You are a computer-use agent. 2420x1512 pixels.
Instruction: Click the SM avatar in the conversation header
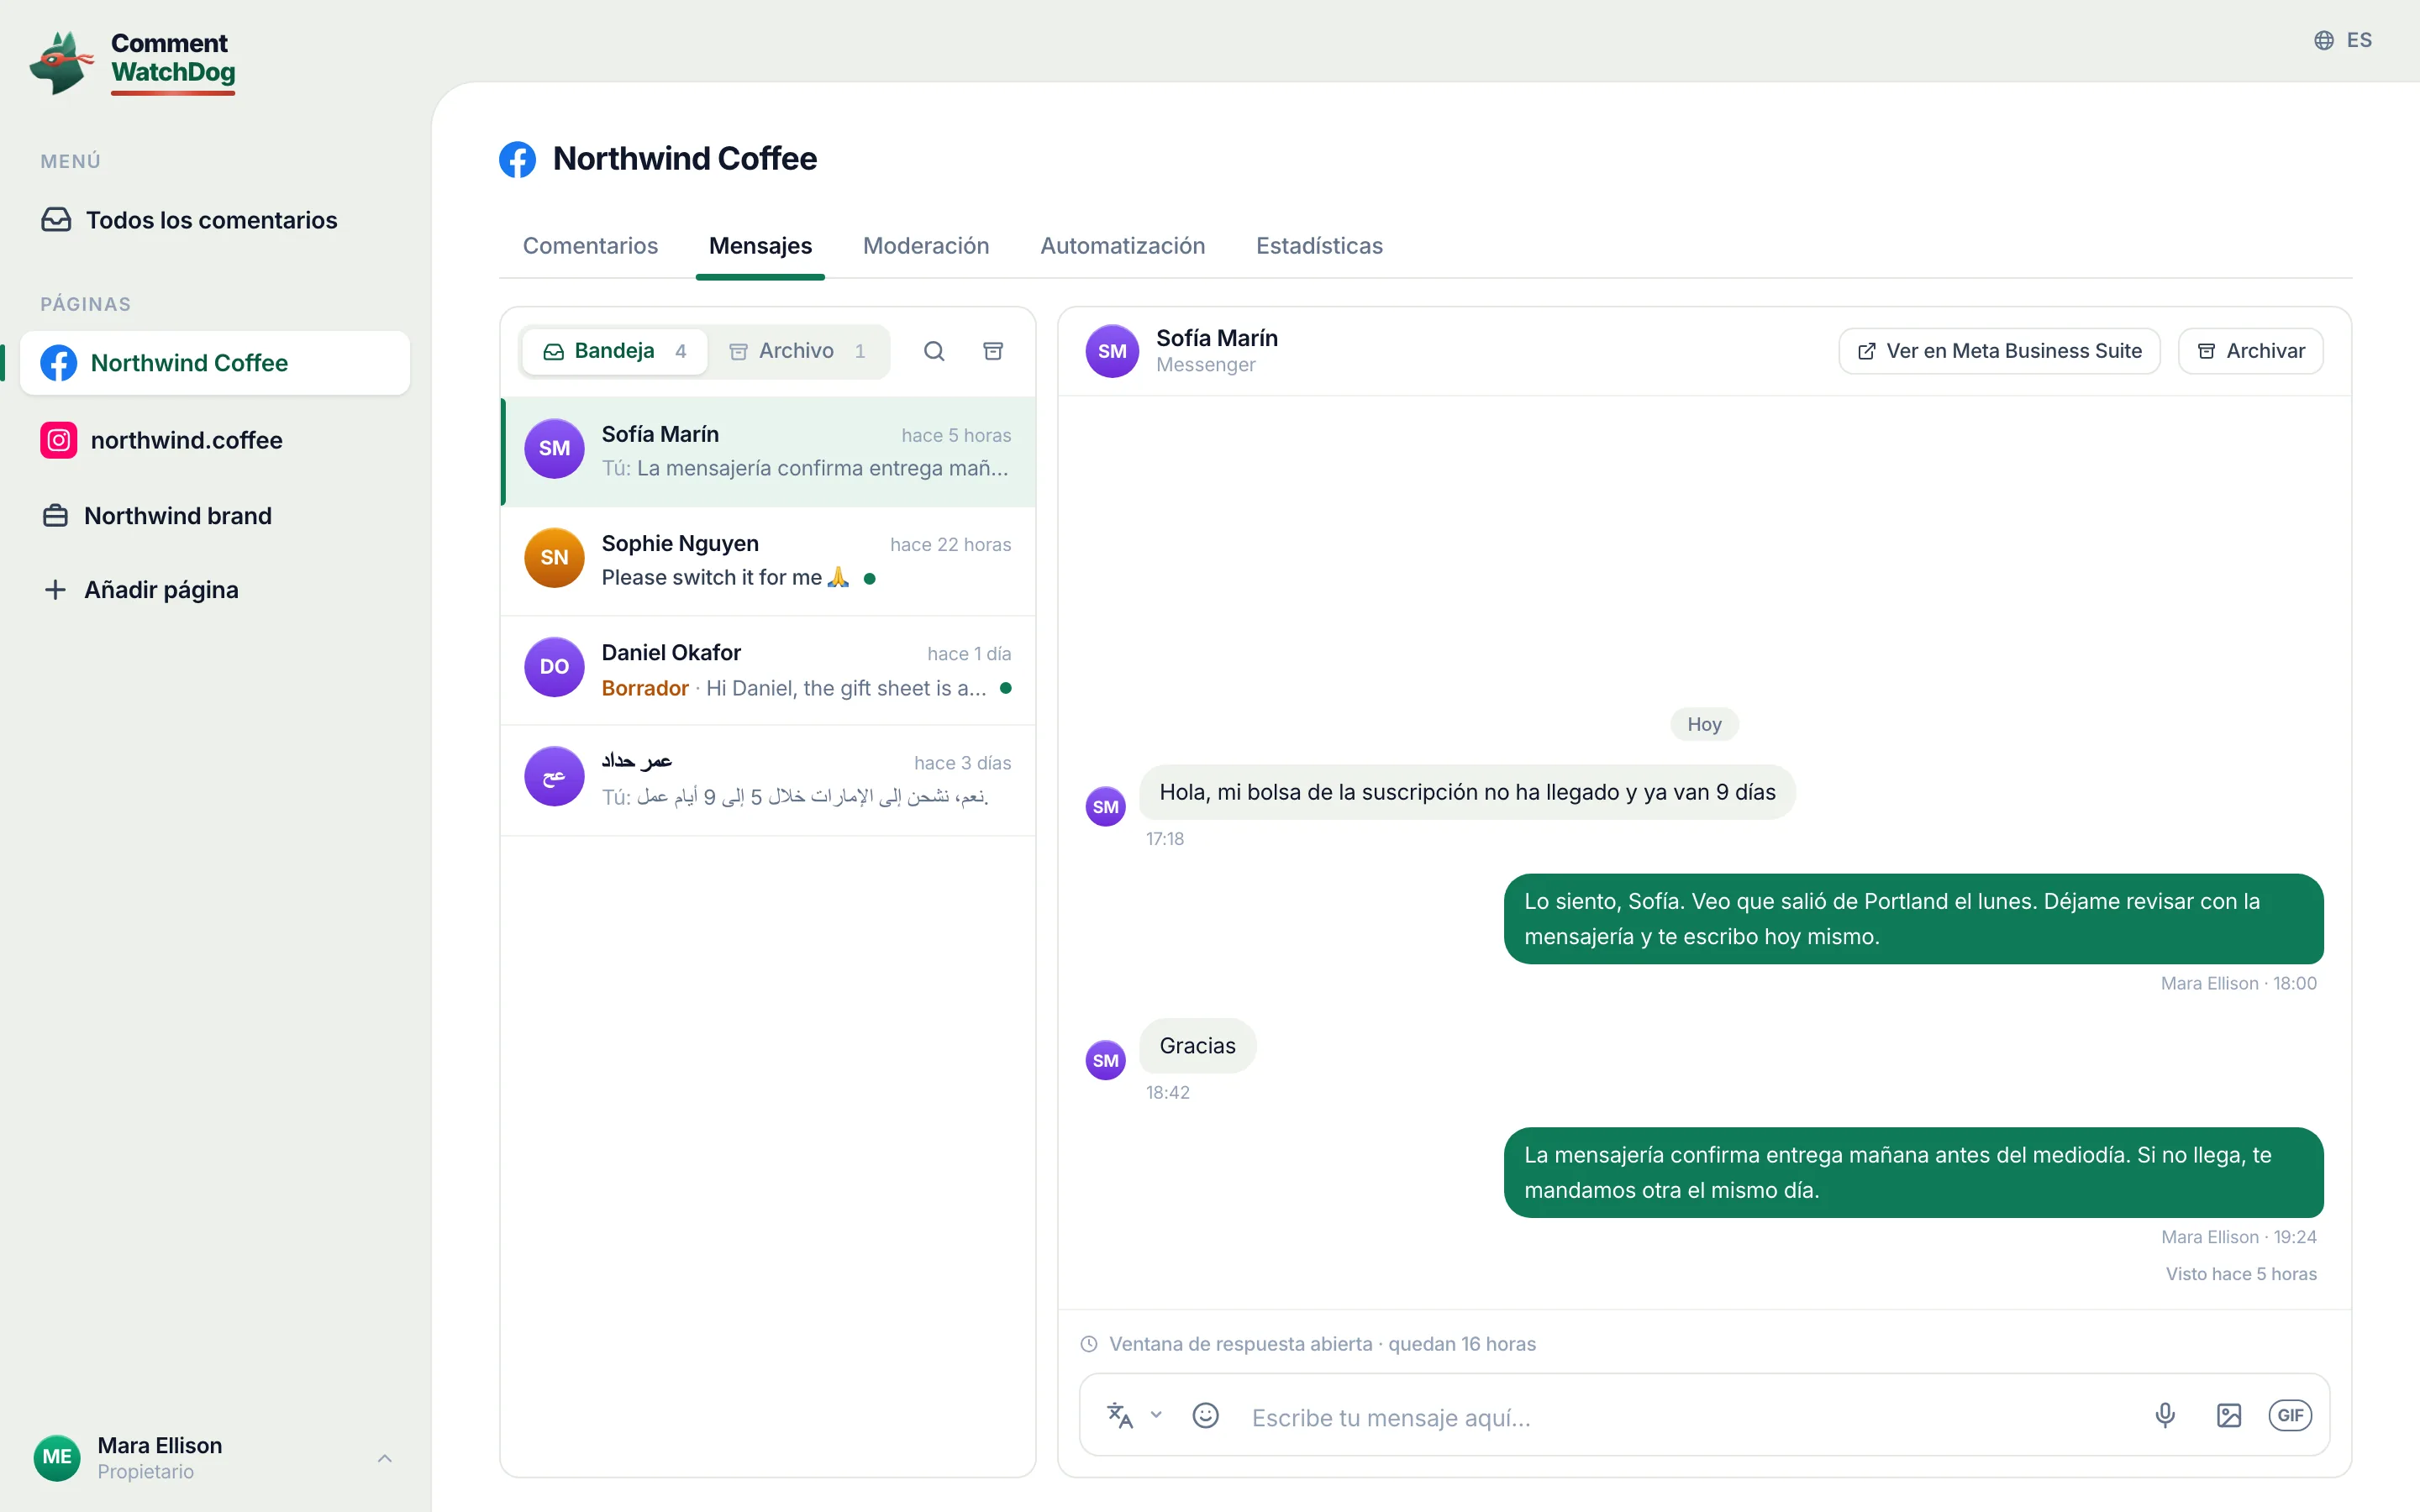[1112, 351]
